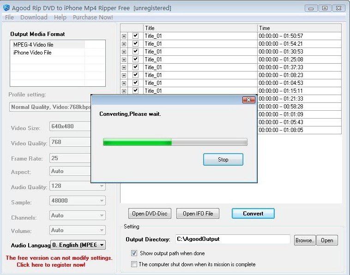Uncheck the title with time 01:37:33
This screenshot has width=350, height=275.
135,67
